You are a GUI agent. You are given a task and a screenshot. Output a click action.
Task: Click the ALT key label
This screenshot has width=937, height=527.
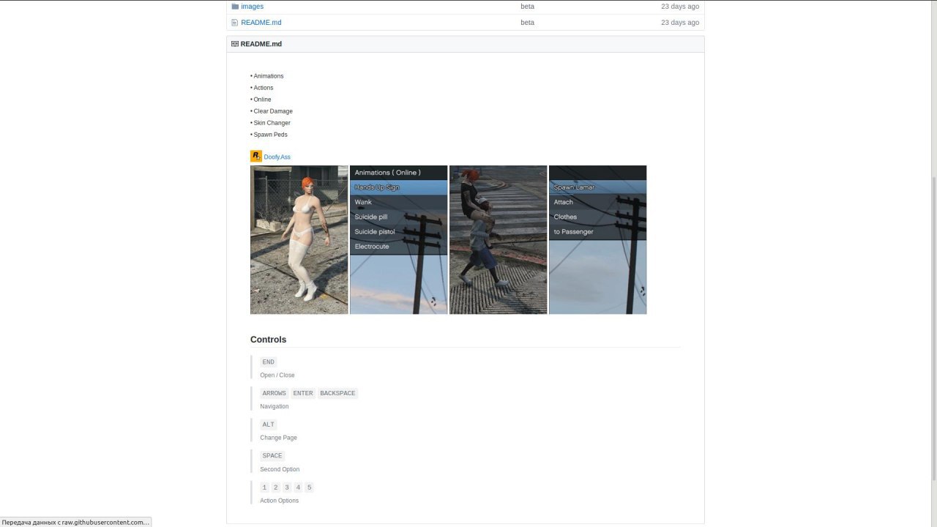click(269, 425)
